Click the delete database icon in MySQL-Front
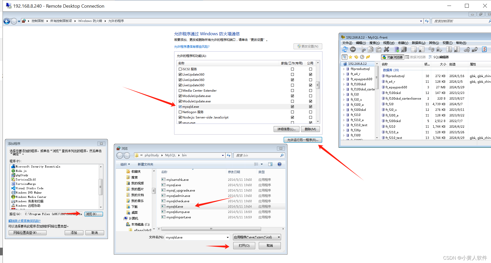This screenshot has height=263, width=491. tap(404, 49)
